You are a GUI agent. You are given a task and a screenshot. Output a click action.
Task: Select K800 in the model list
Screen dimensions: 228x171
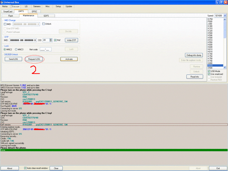[215, 63]
